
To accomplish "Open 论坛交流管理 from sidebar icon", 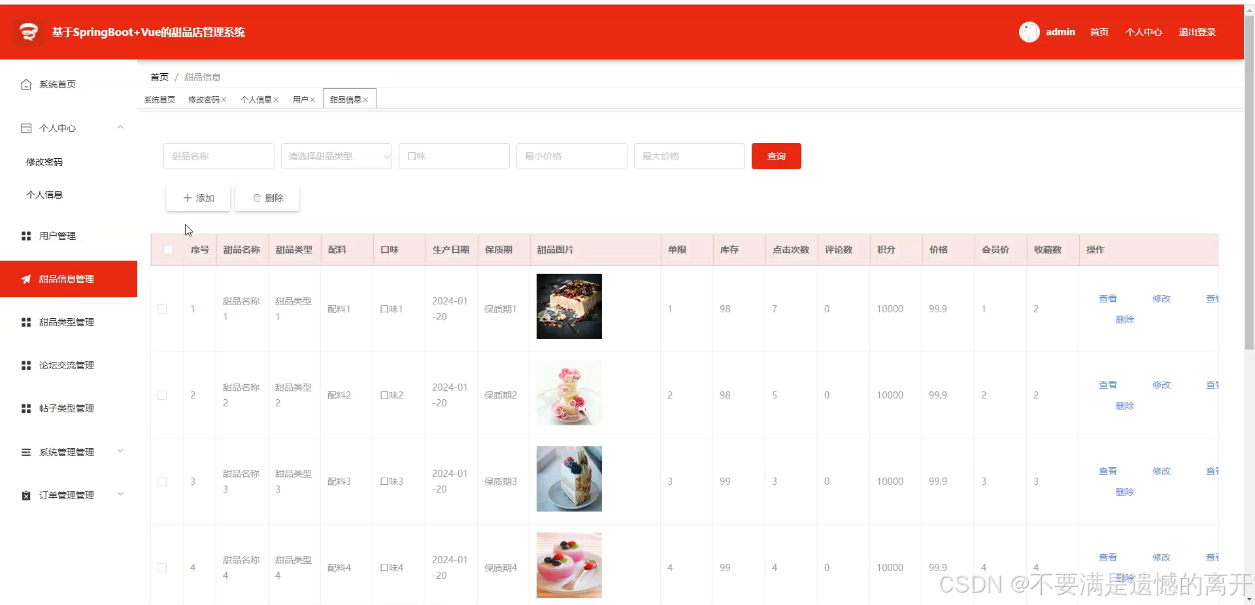I will click(25, 365).
